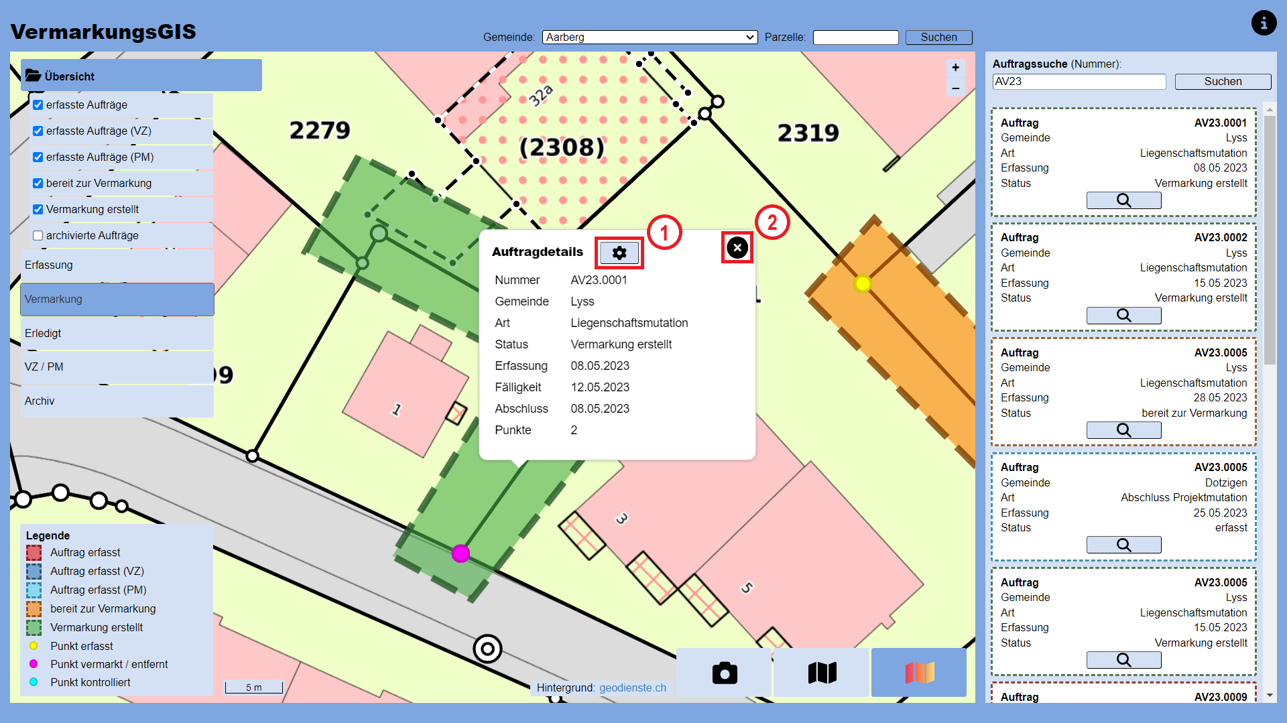The image size is (1287, 723).
Task: Take a screenshot with the camera icon
Action: point(724,672)
